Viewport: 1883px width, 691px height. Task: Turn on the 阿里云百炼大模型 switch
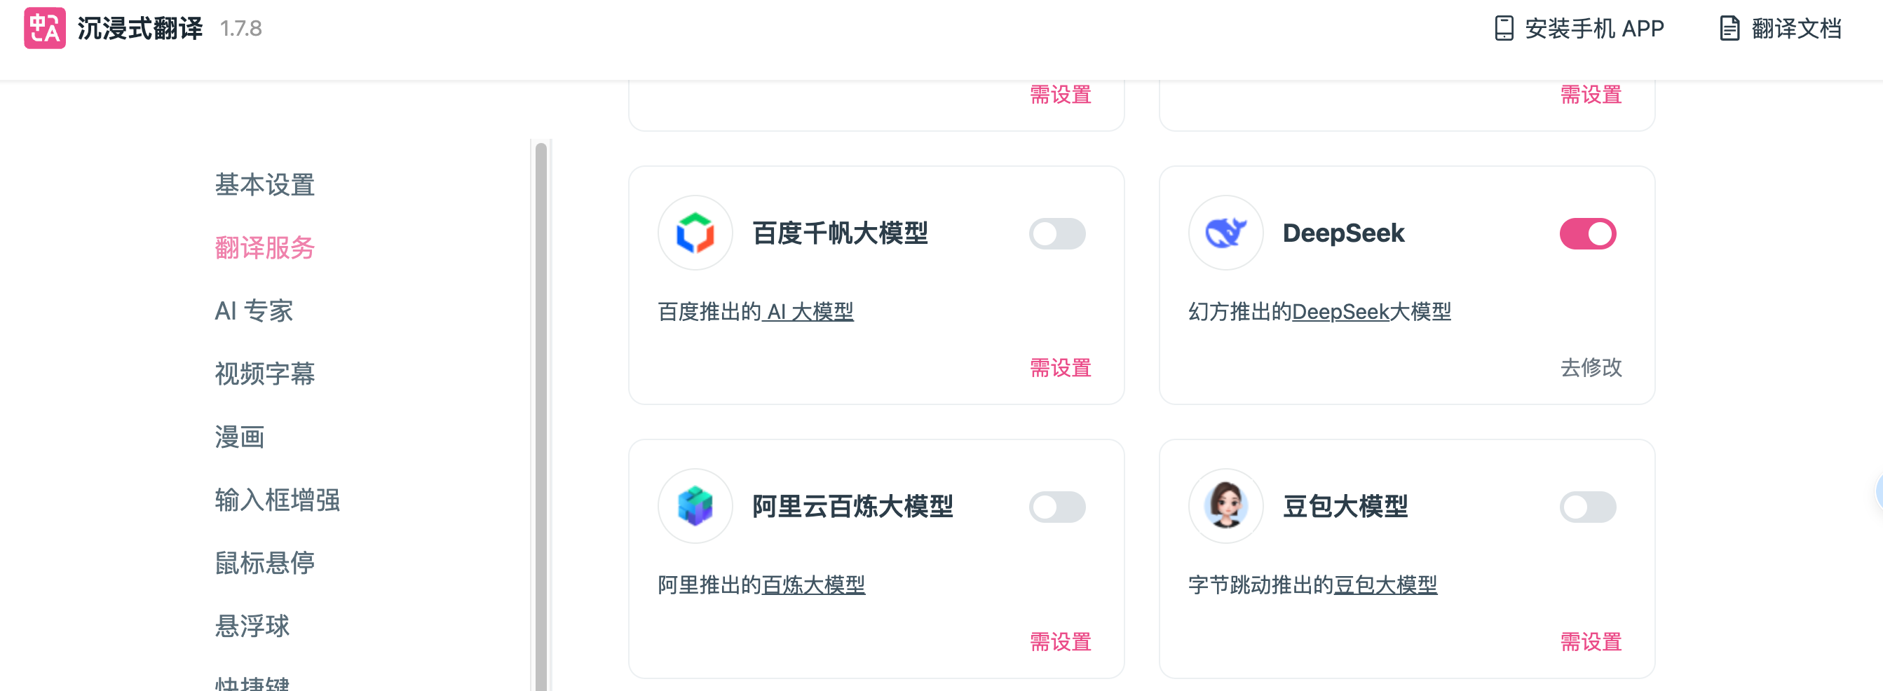[1057, 507]
